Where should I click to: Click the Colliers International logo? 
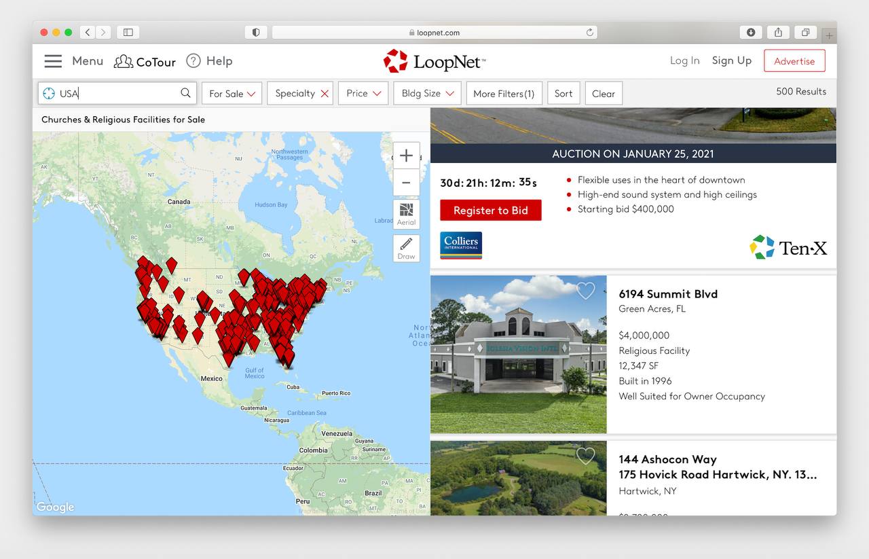[x=461, y=245]
